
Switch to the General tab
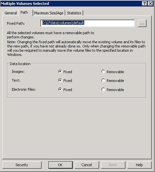coord(11,13)
